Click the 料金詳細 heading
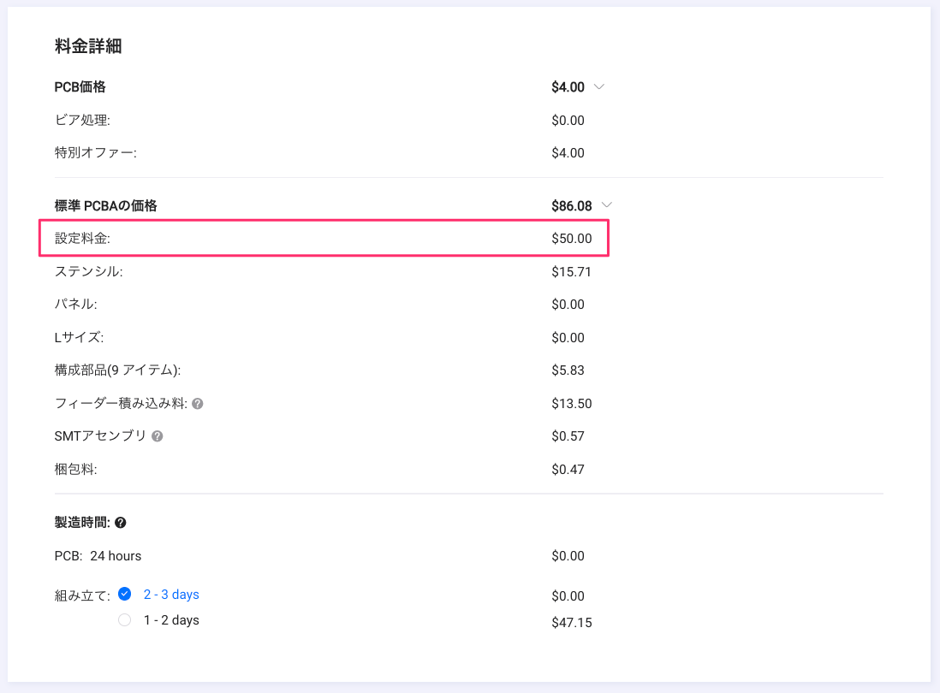Image resolution: width=940 pixels, height=693 pixels. (88, 46)
